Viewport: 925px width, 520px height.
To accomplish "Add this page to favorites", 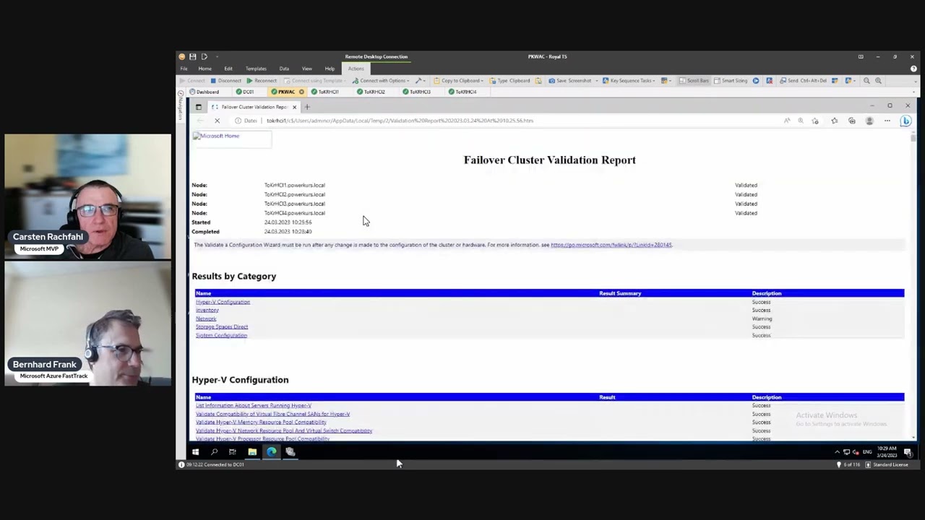I will coord(815,121).
